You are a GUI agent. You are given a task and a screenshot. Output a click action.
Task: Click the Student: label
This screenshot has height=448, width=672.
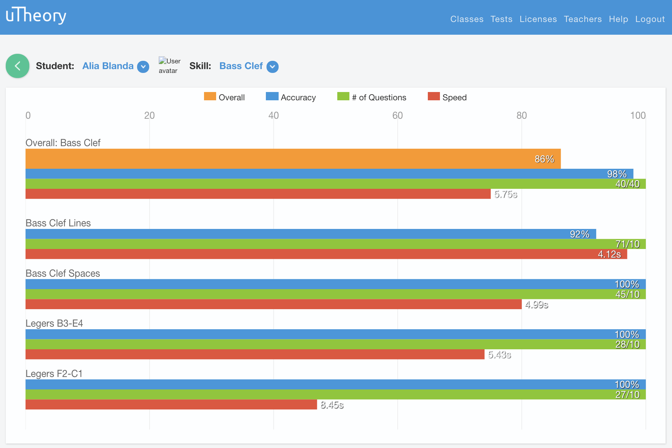[55, 66]
